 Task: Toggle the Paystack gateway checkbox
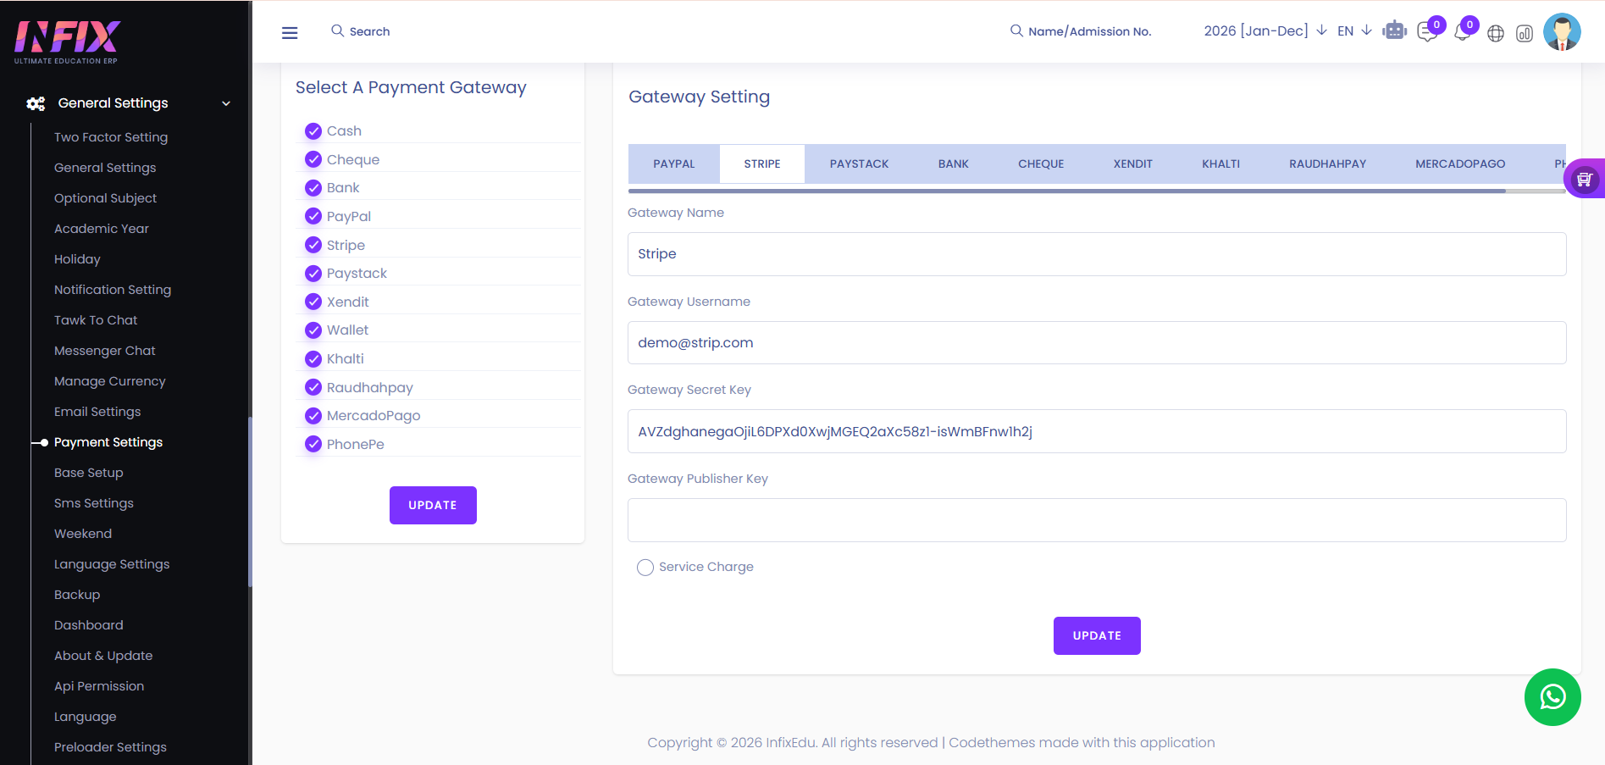click(x=313, y=273)
